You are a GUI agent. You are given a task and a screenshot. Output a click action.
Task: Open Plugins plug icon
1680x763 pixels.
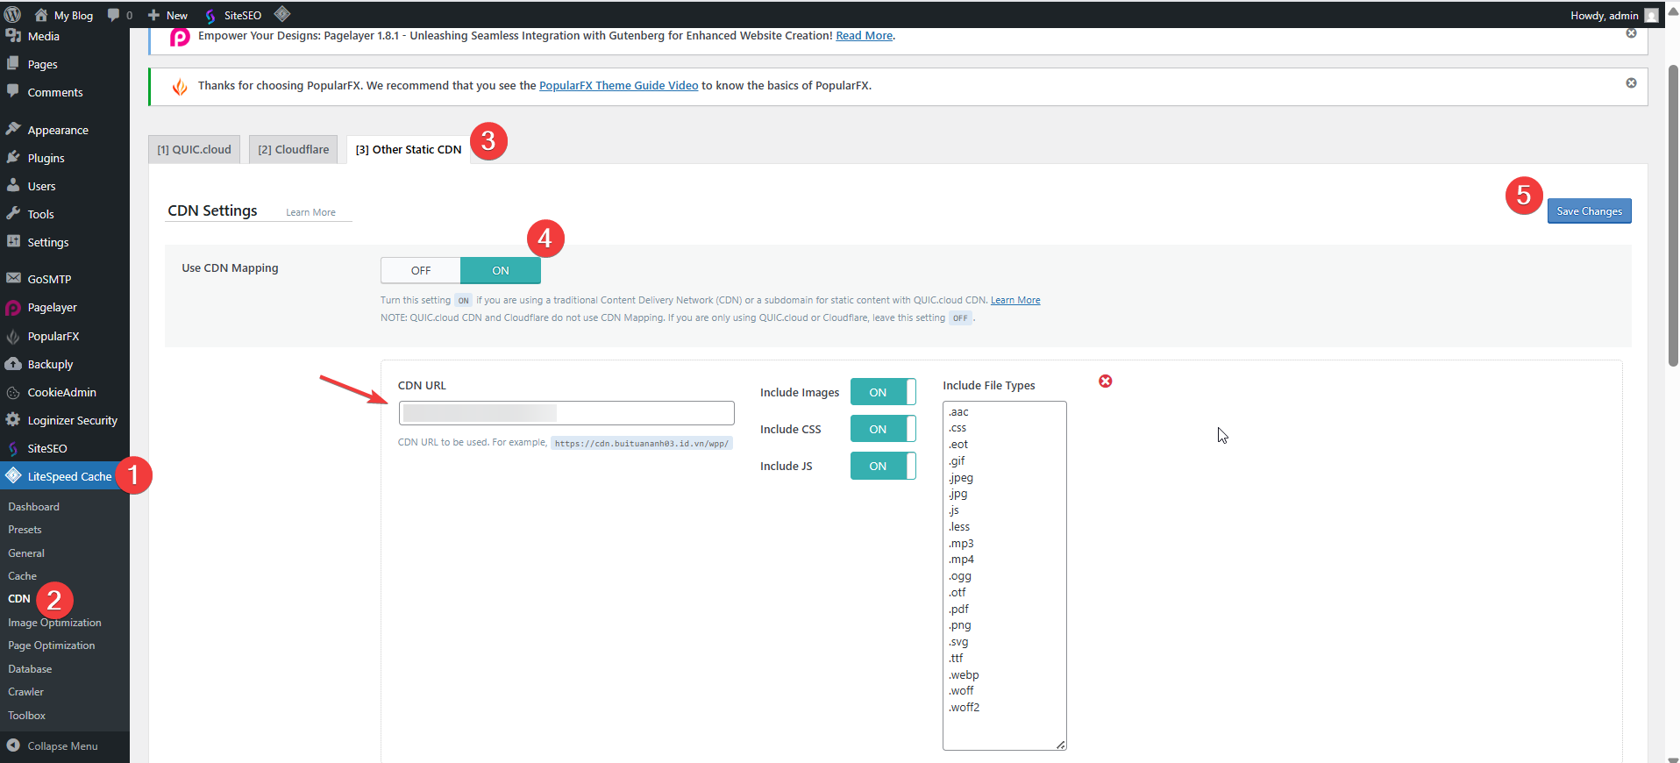pos(13,157)
